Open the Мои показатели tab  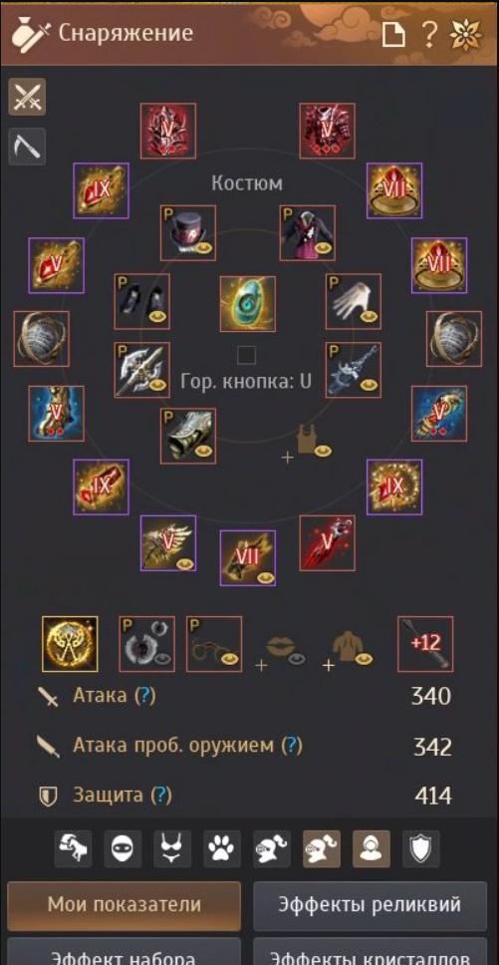(x=125, y=906)
